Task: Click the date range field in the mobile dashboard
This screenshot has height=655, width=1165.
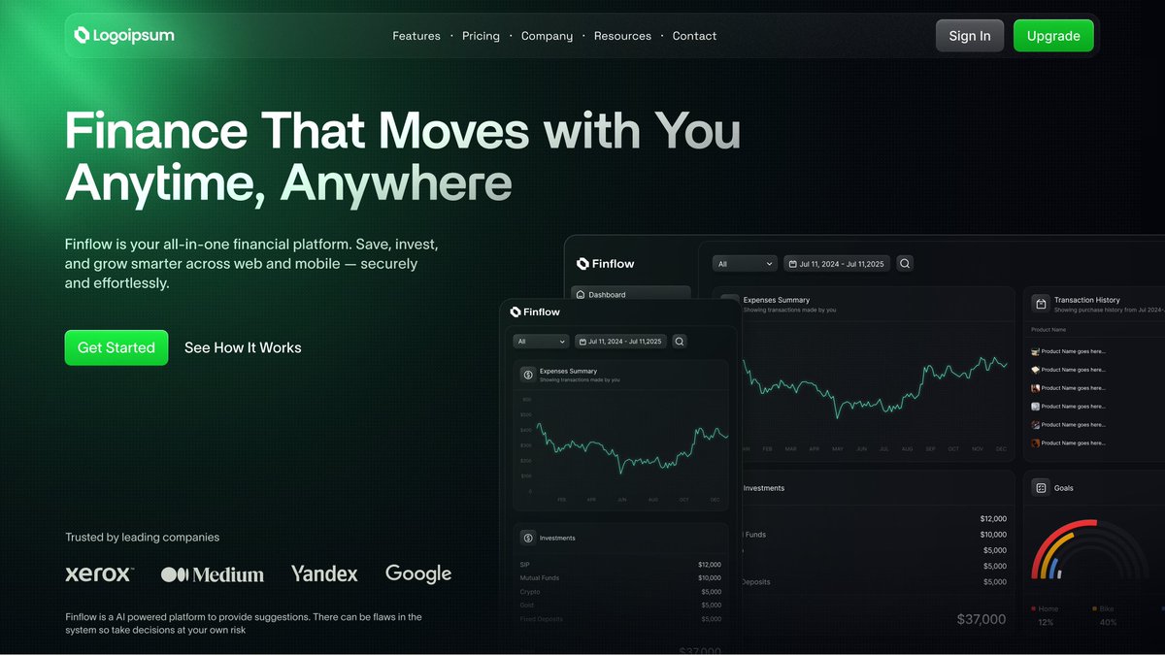Action: pos(620,342)
